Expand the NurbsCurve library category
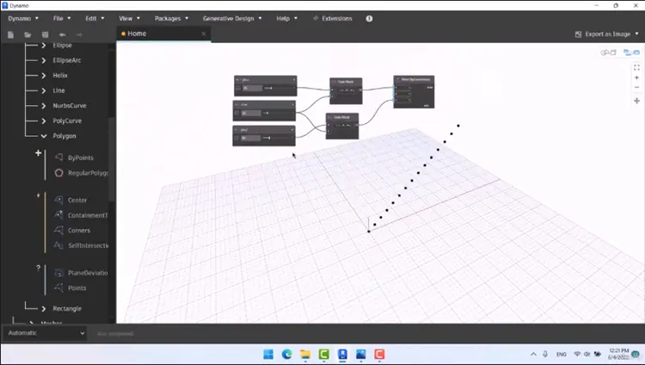Image resolution: width=645 pixels, height=365 pixels. pos(44,106)
